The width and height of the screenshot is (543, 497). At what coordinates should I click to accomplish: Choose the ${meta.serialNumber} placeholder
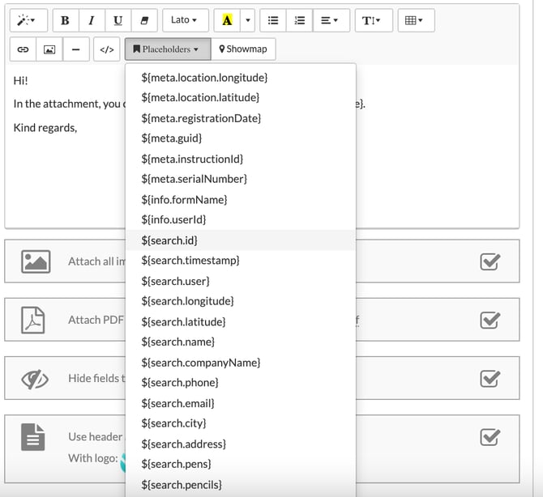[x=194, y=179]
